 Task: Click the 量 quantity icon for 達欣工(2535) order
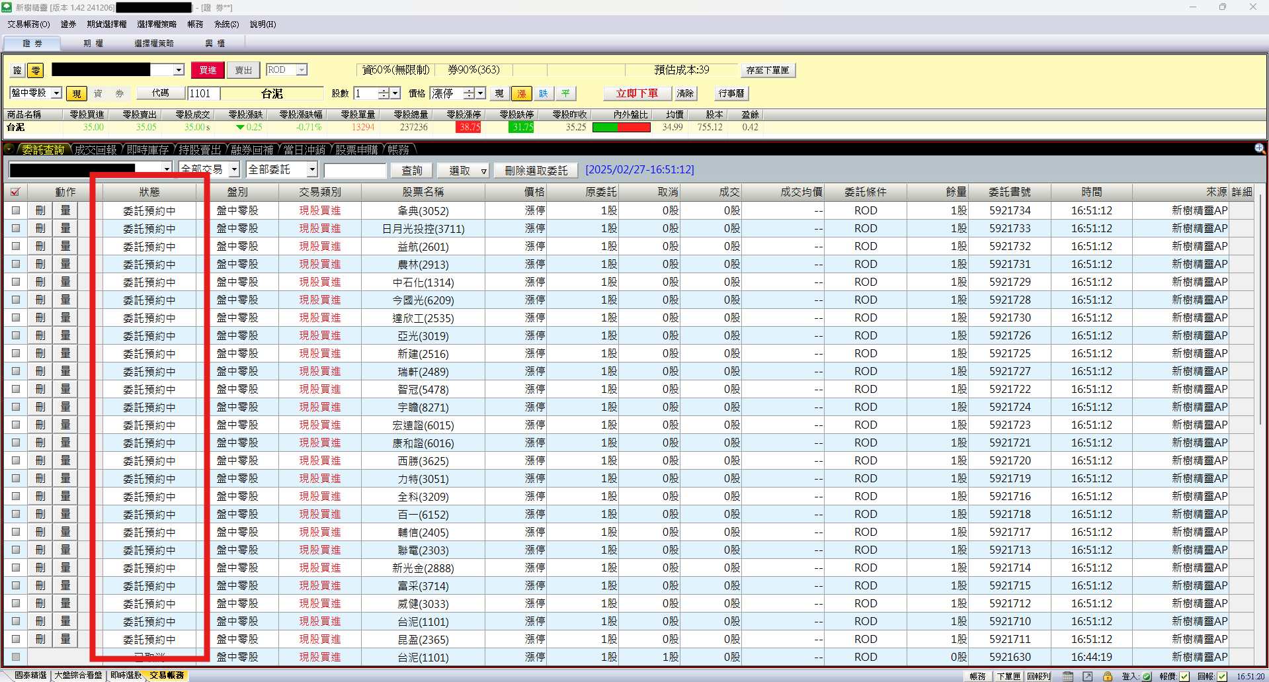65,318
